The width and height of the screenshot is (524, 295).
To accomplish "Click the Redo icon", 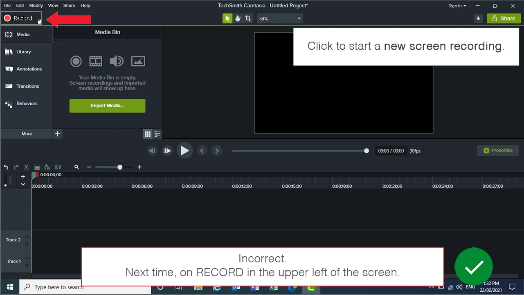I will tap(16, 167).
